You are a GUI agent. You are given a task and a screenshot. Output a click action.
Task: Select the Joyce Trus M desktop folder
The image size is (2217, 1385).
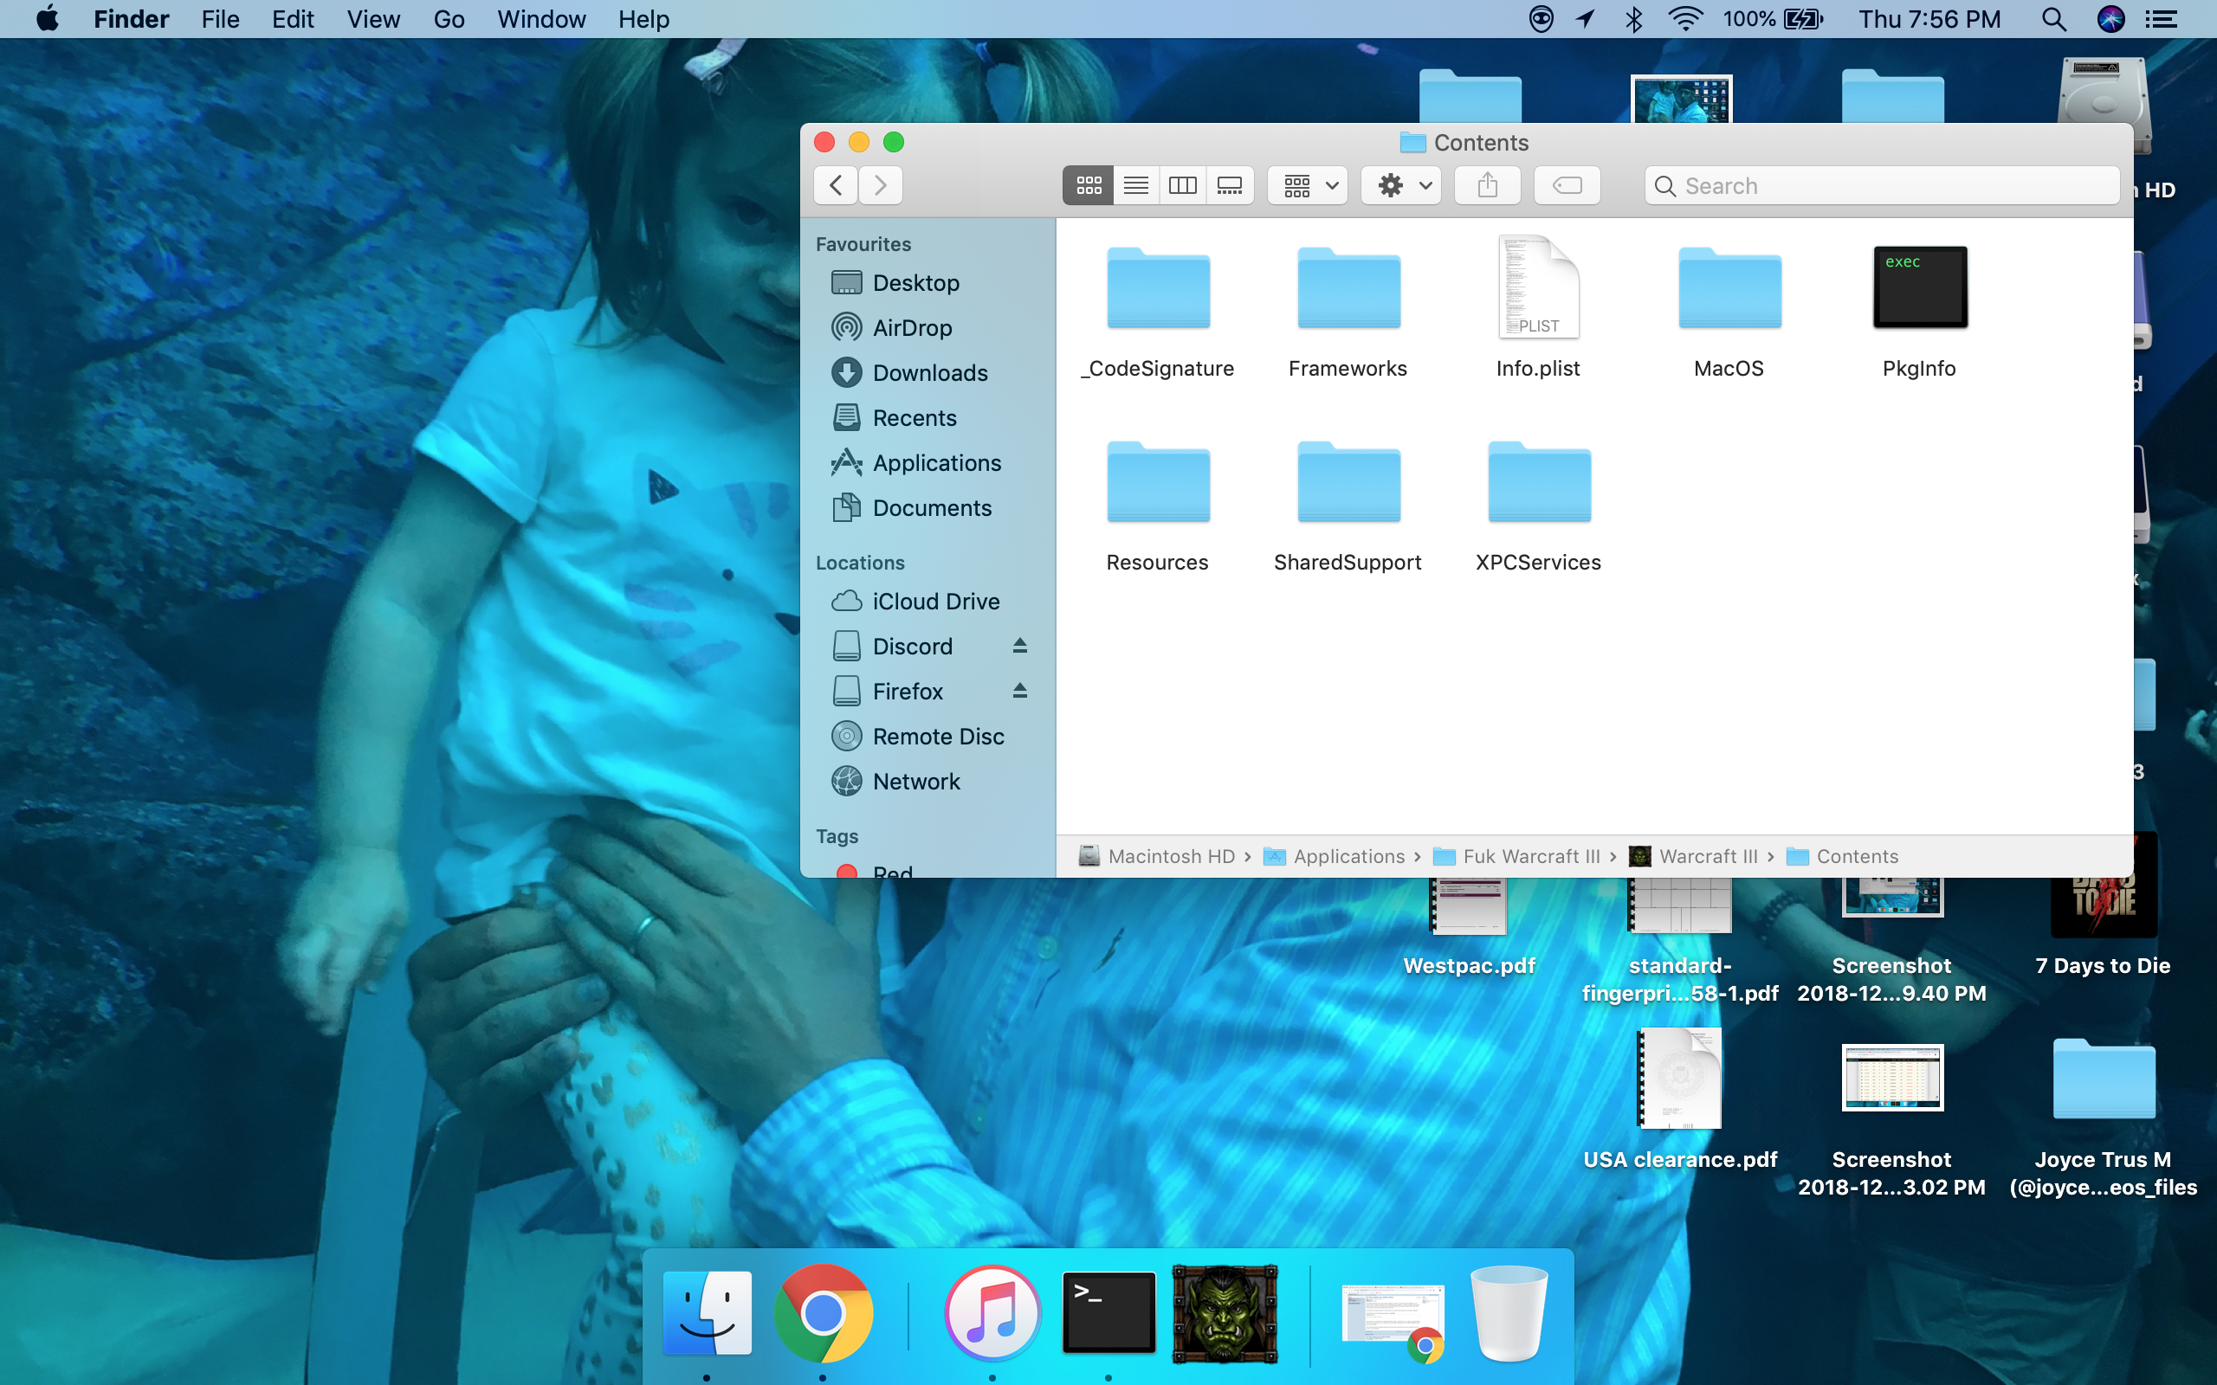click(2104, 1118)
